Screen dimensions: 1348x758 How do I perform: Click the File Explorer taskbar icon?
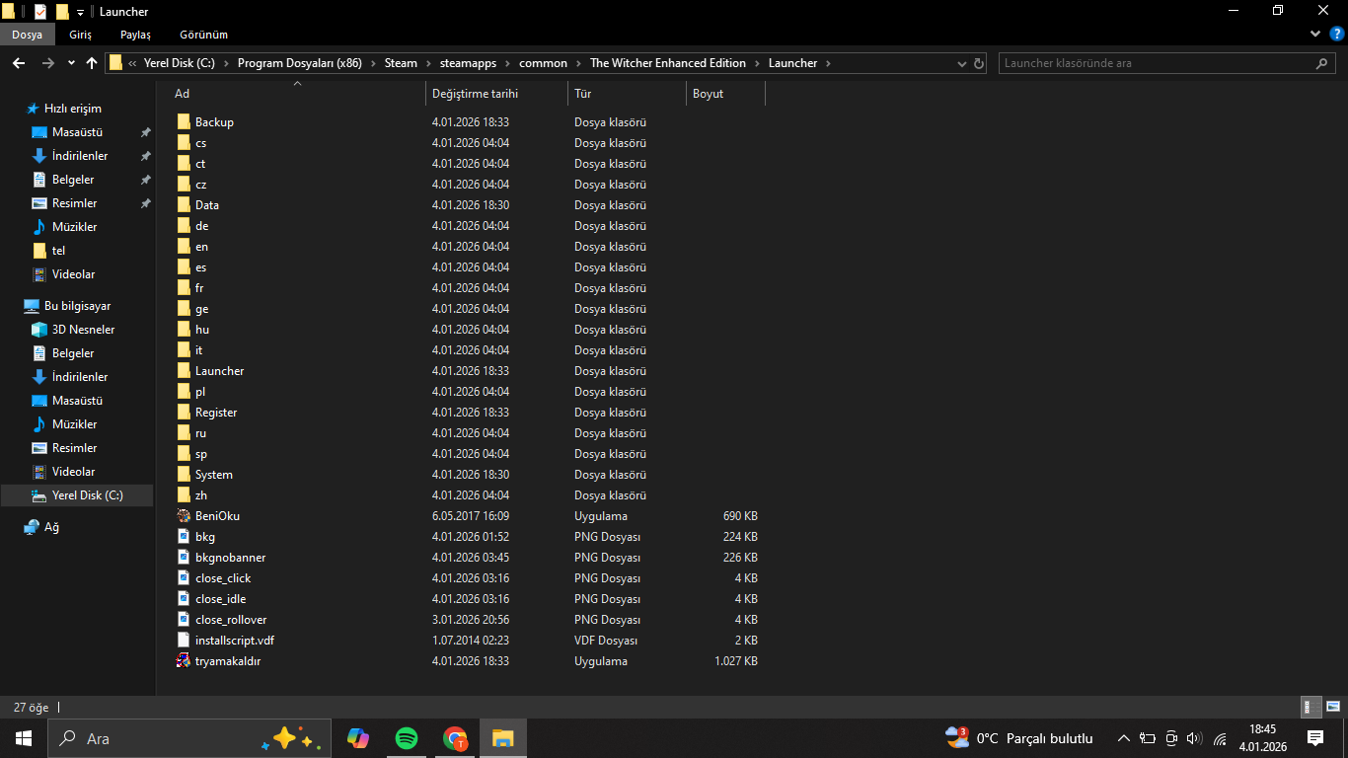pos(503,738)
